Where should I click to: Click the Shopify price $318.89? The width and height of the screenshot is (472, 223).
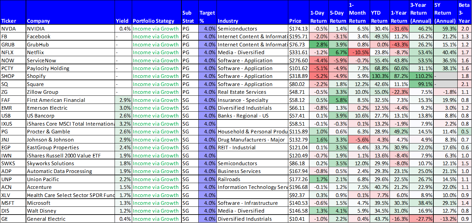pos(298,76)
